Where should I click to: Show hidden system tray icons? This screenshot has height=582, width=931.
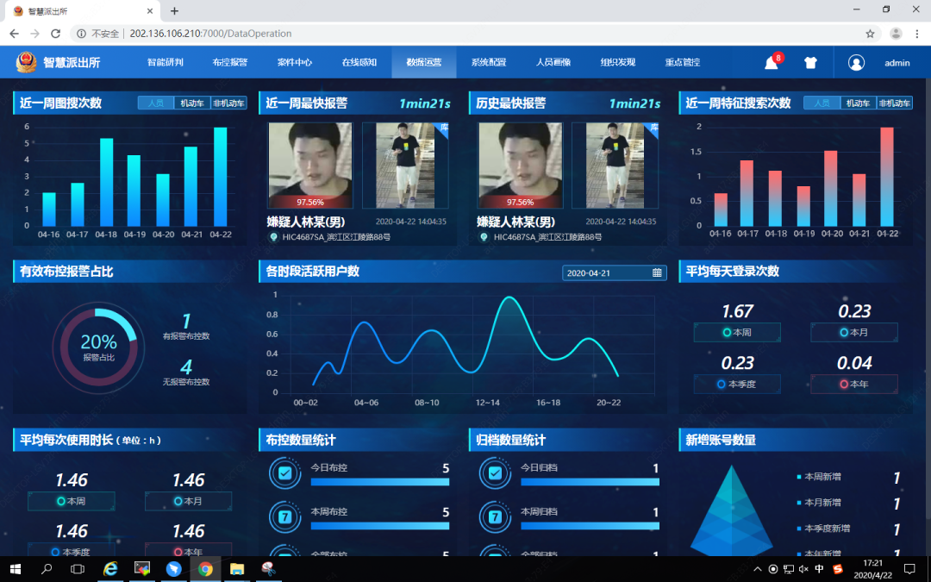coord(758,569)
